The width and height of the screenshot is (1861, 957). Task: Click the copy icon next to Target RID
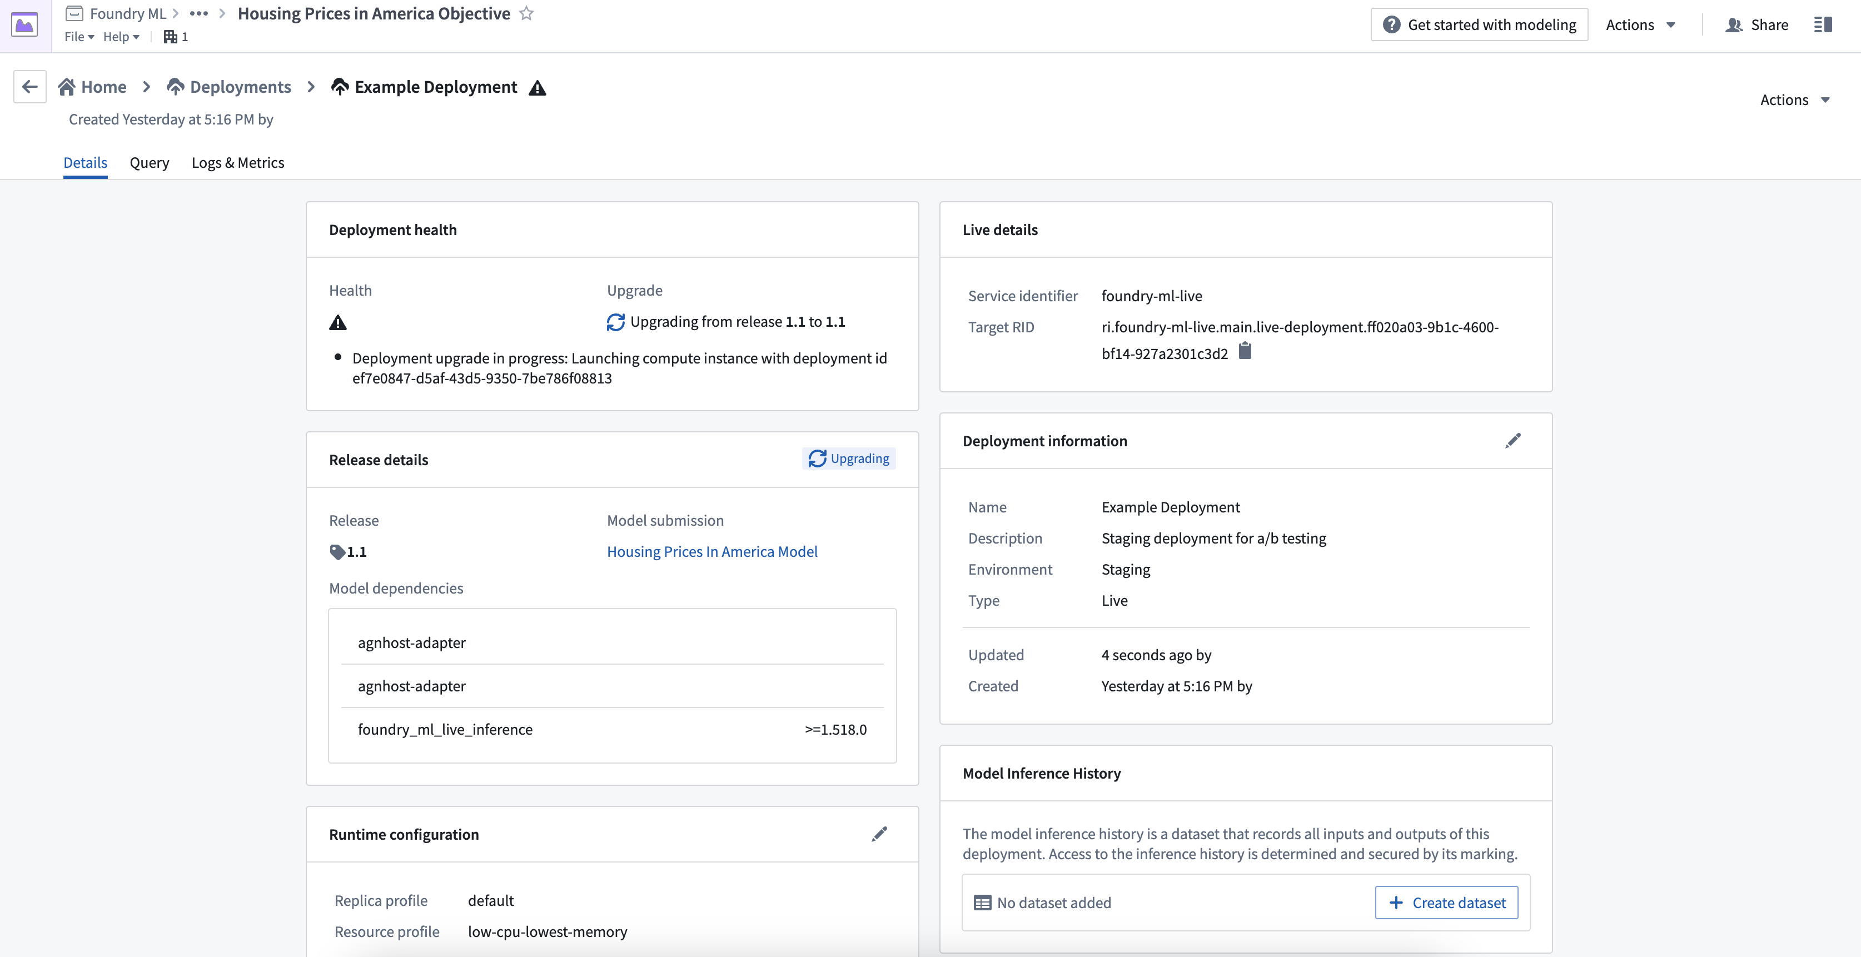1246,352
